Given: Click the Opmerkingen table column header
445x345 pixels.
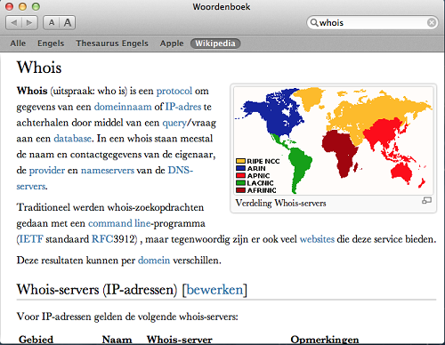Looking at the screenshot, I should click(325, 340).
